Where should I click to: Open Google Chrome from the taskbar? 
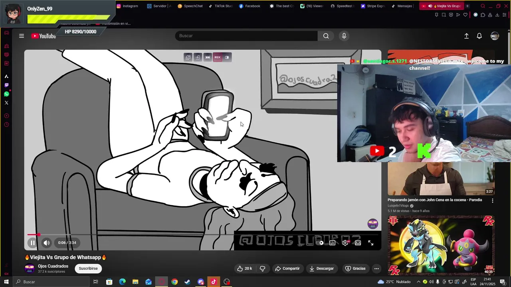point(174,282)
